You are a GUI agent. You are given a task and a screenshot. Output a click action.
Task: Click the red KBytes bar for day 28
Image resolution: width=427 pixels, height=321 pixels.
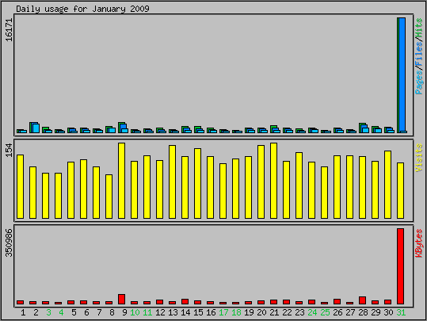coord(362,300)
